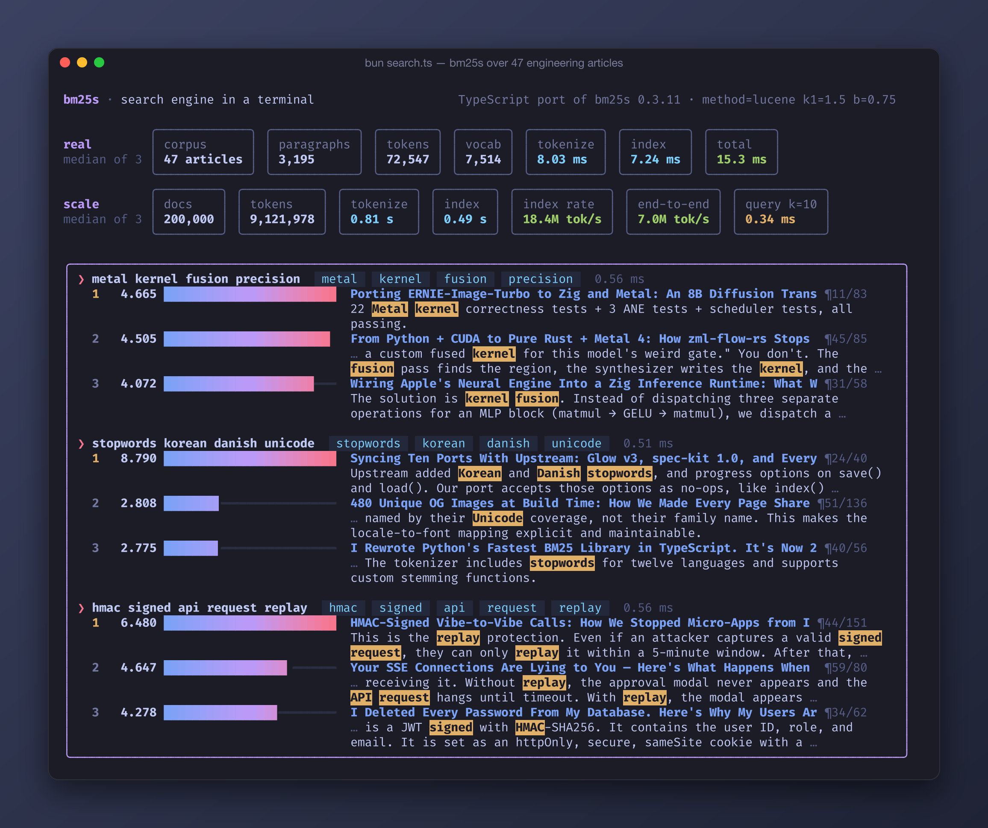This screenshot has width=988, height=828.
Task: Open 'From Python + CUDA to Pure Rust' result
Action: tap(579, 339)
